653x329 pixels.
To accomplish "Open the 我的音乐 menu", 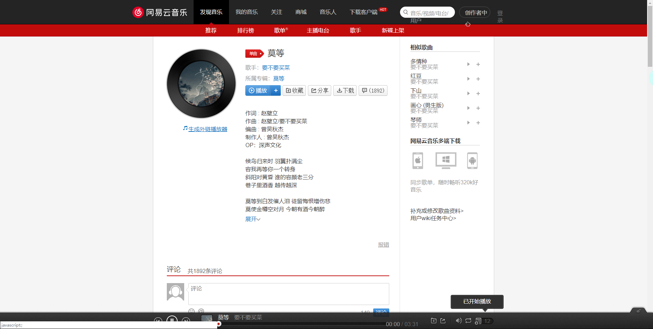I will (x=247, y=12).
